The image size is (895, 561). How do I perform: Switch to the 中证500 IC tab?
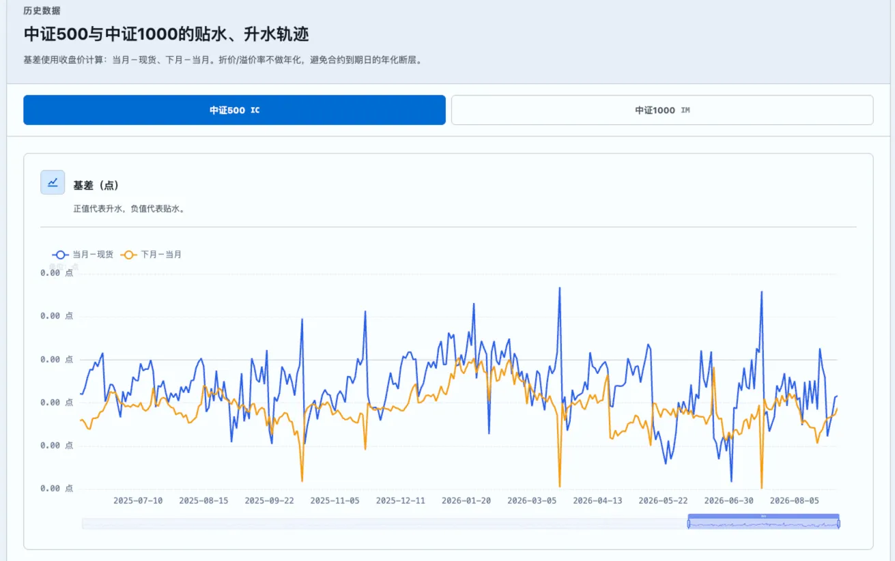pyautogui.click(x=234, y=110)
